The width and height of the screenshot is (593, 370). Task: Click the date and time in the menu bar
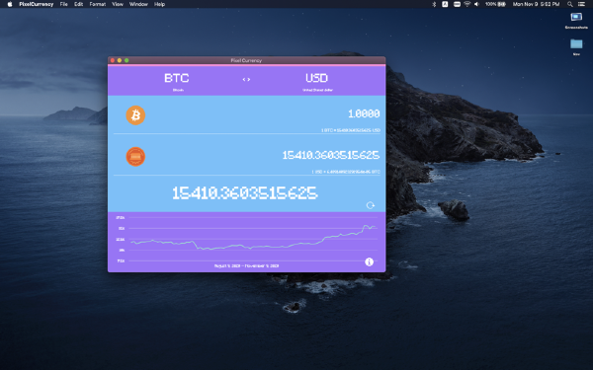click(x=536, y=4)
